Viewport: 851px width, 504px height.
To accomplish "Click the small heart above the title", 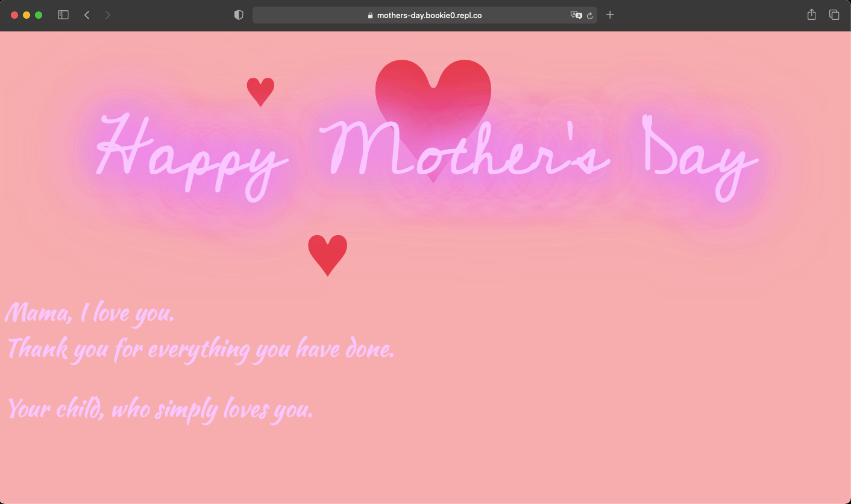I will tap(260, 92).
